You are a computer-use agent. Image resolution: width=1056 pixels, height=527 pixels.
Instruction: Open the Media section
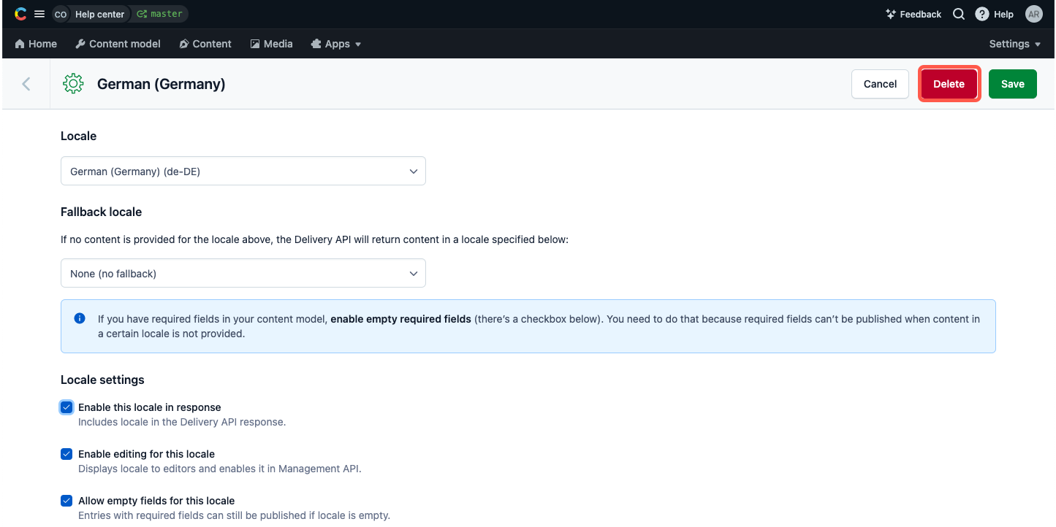click(271, 44)
